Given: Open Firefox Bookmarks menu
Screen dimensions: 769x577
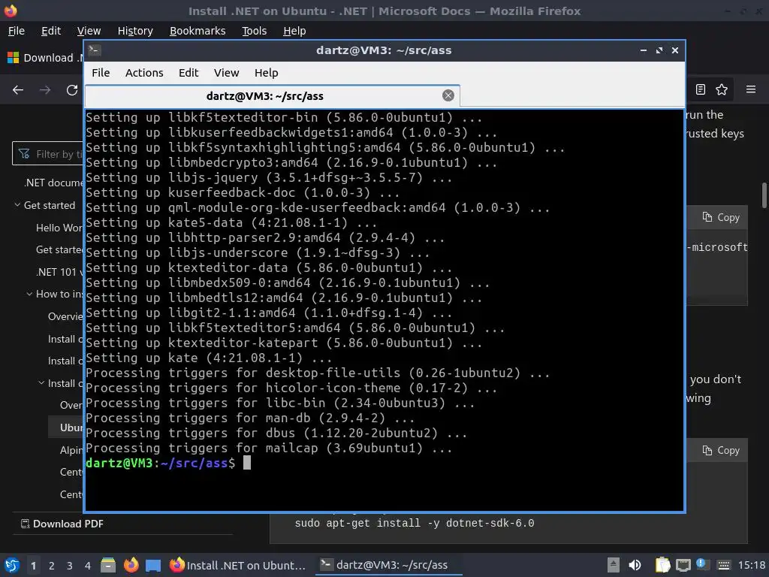Looking at the screenshot, I should click(198, 31).
